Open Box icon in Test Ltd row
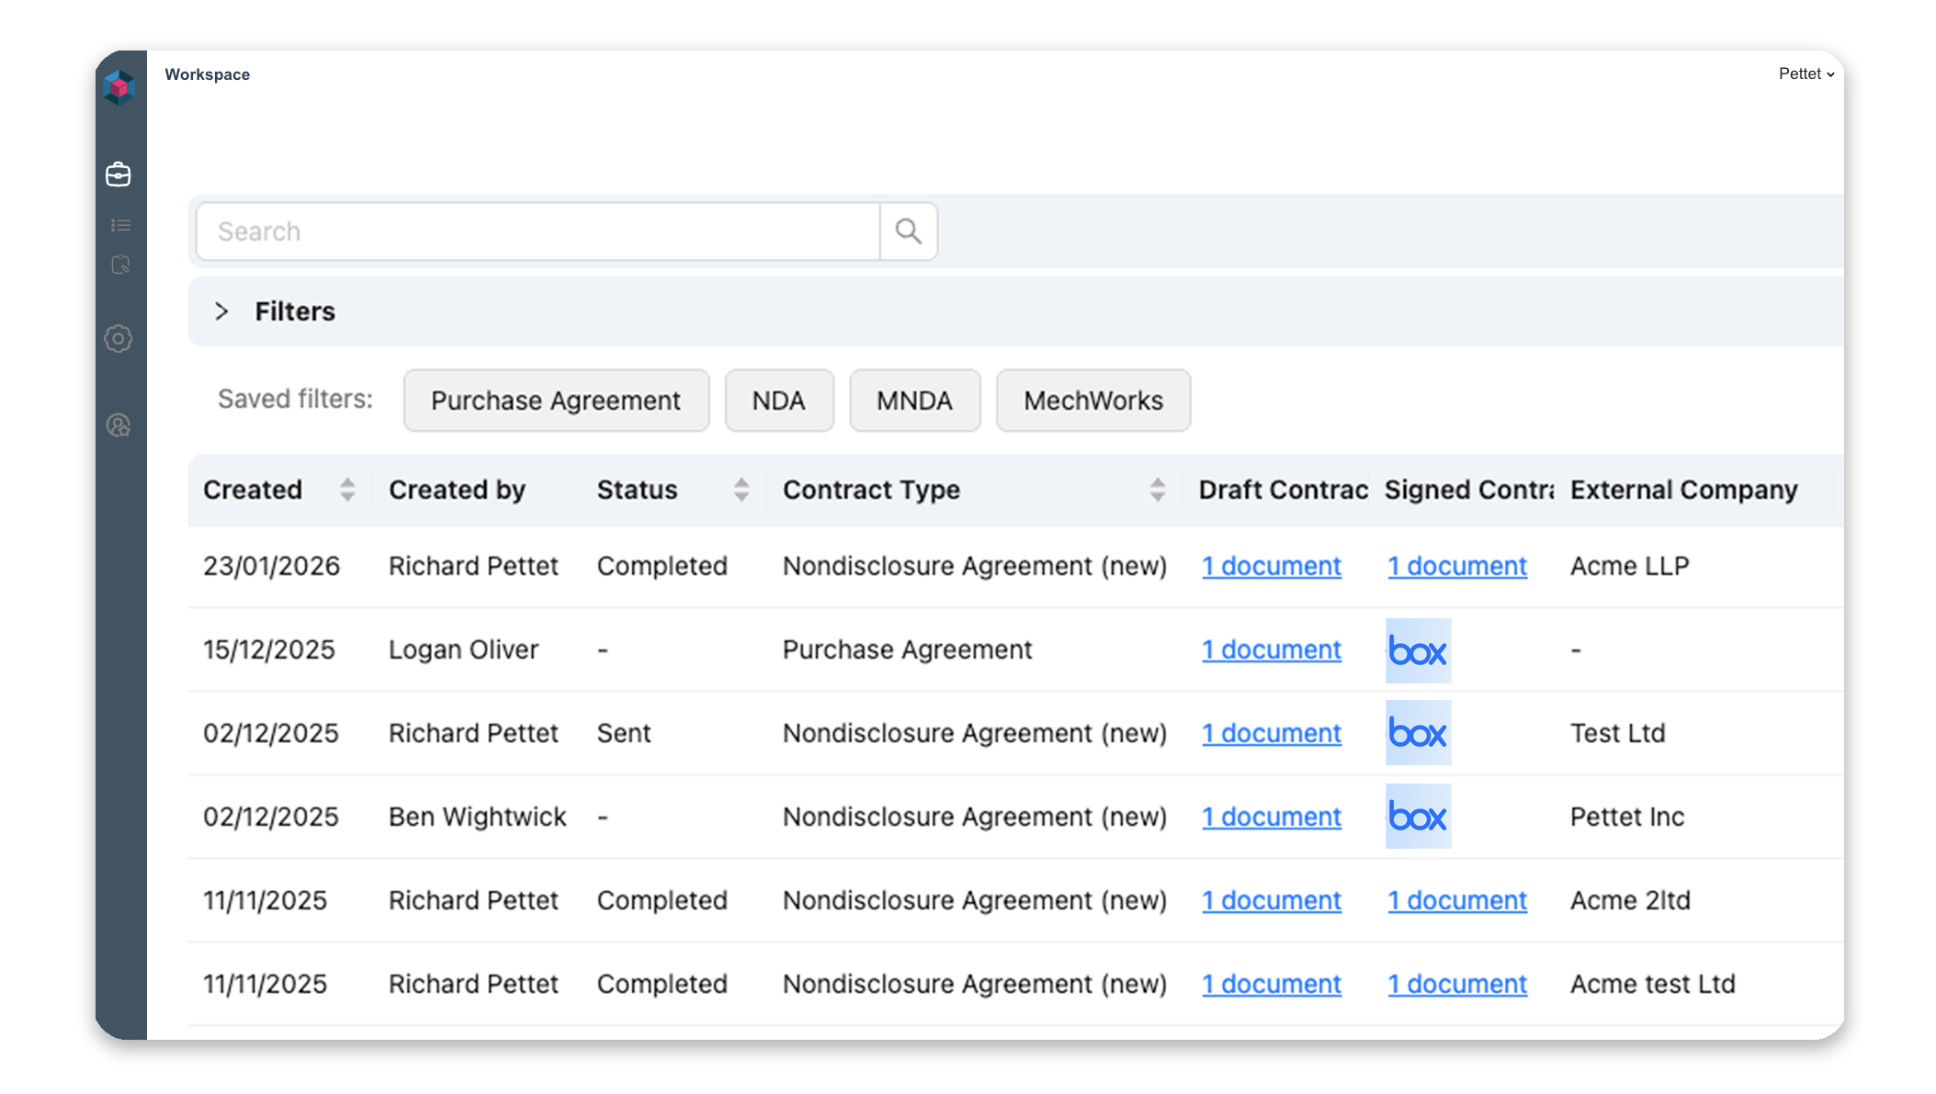Viewport: 1936px width, 1094px height. click(x=1418, y=733)
